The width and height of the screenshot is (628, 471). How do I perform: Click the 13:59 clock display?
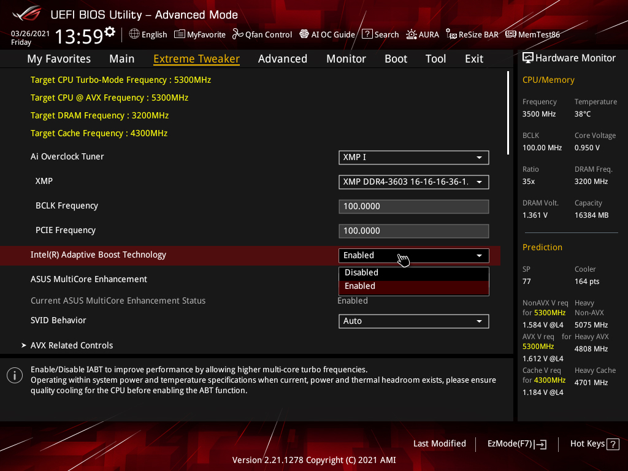pyautogui.click(x=79, y=36)
